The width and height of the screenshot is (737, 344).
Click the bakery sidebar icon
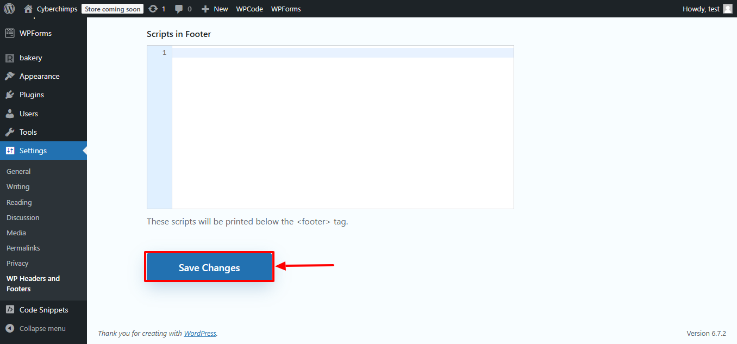[x=10, y=58]
